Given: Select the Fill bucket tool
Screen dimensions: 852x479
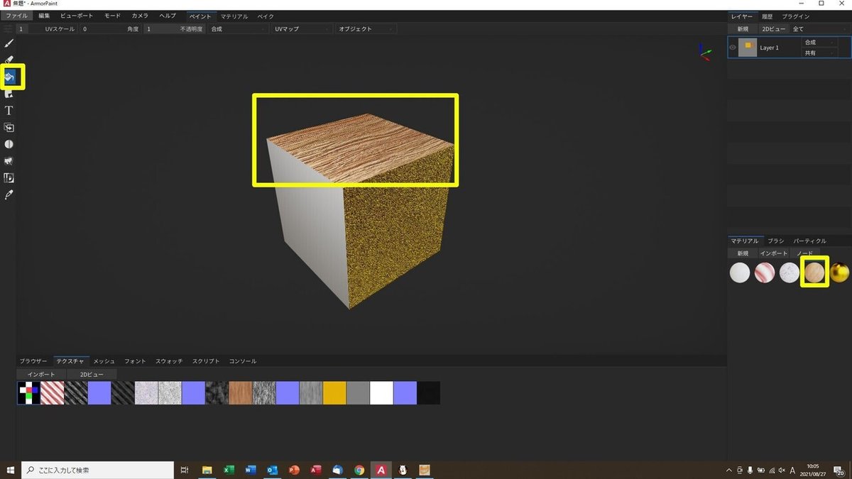Looking at the screenshot, I should tap(9, 76).
